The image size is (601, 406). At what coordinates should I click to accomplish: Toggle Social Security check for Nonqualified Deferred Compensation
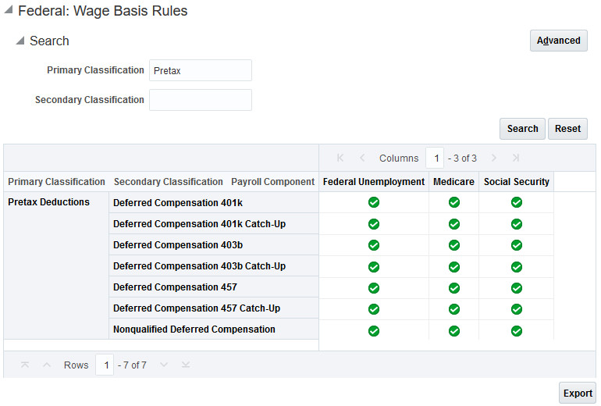pos(517,330)
